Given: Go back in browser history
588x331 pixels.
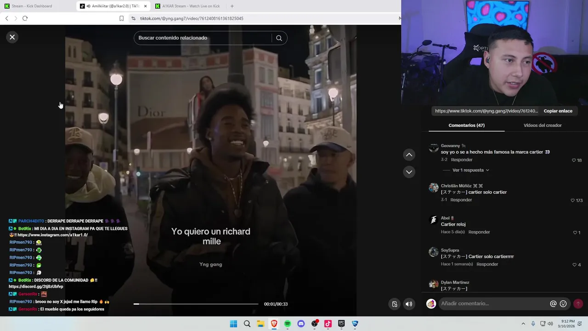Looking at the screenshot, I should [6, 18].
